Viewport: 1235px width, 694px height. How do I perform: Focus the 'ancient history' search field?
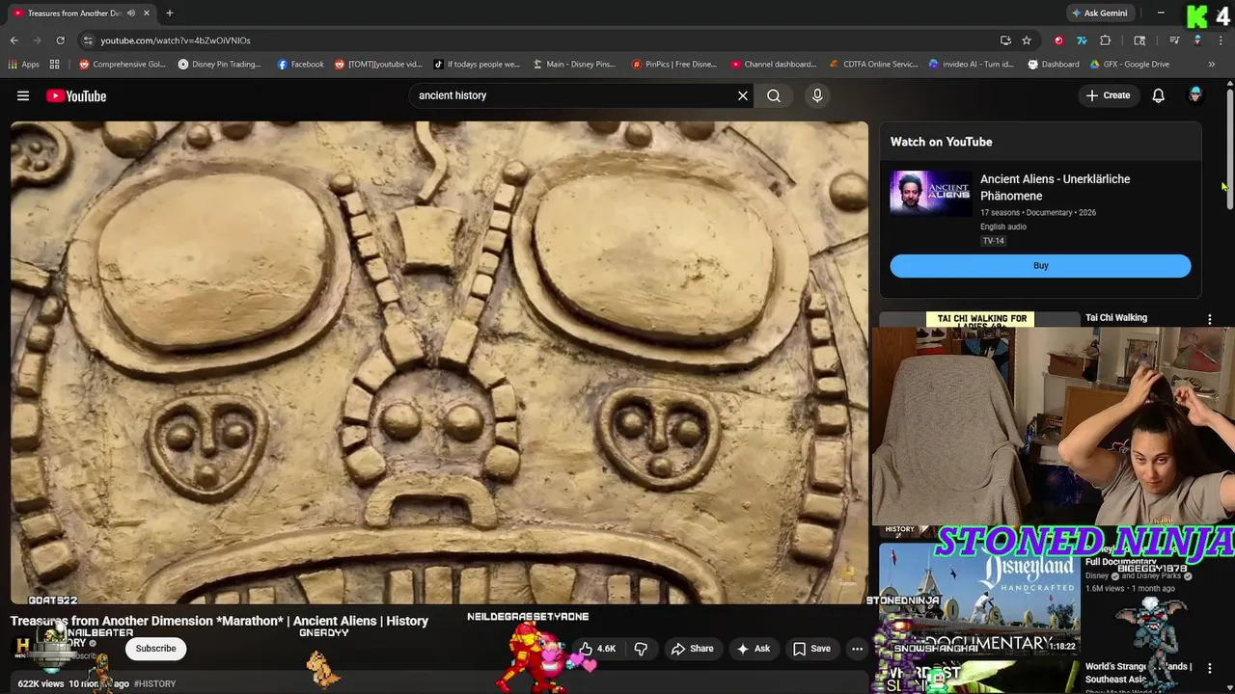pos(574,95)
